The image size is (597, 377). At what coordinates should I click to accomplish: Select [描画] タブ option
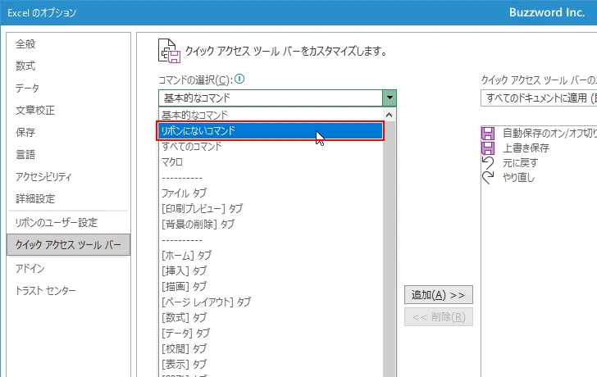[271, 287]
